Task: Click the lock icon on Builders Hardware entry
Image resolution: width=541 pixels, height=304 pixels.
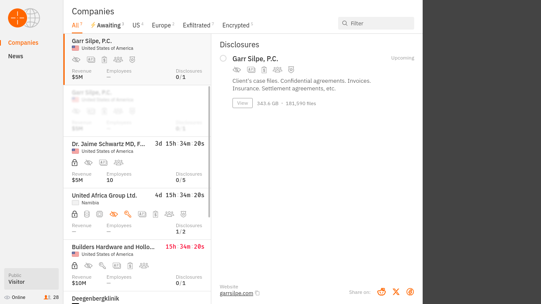Action: (75, 266)
